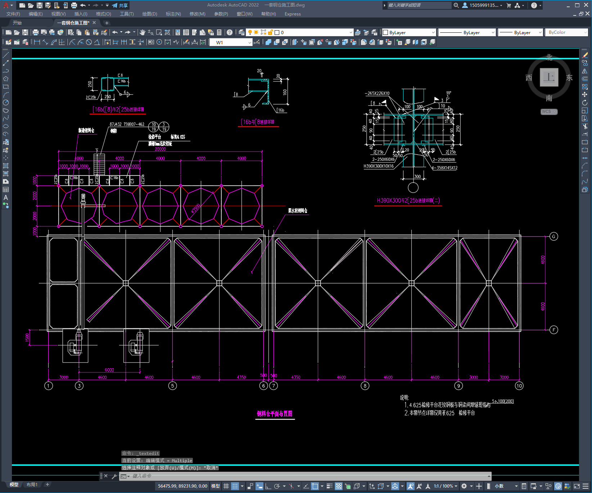The image size is (592, 493).
Task: Click the Undo arrow in Standard toolbar
Action: (115, 32)
